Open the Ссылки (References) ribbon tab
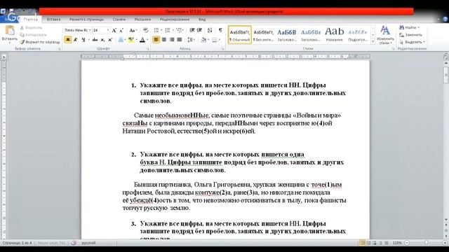 pos(119,20)
